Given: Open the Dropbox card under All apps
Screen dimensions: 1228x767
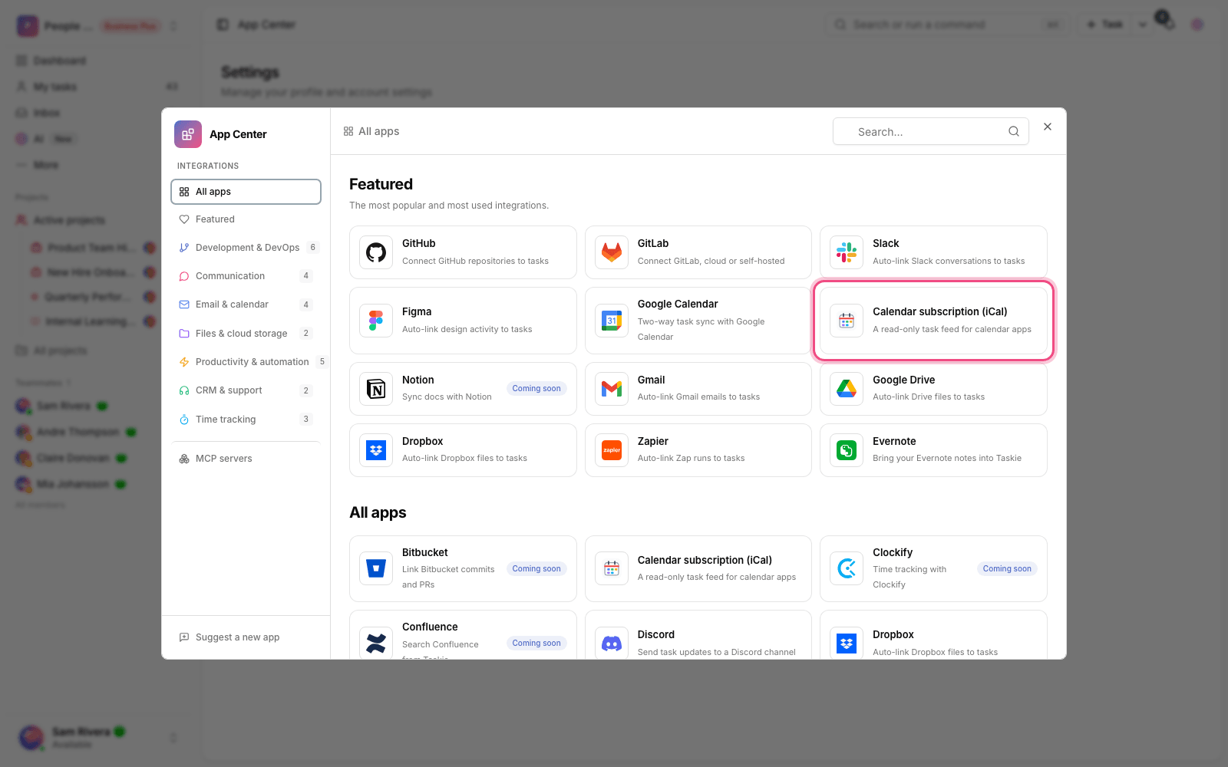Looking at the screenshot, I should [x=933, y=634].
